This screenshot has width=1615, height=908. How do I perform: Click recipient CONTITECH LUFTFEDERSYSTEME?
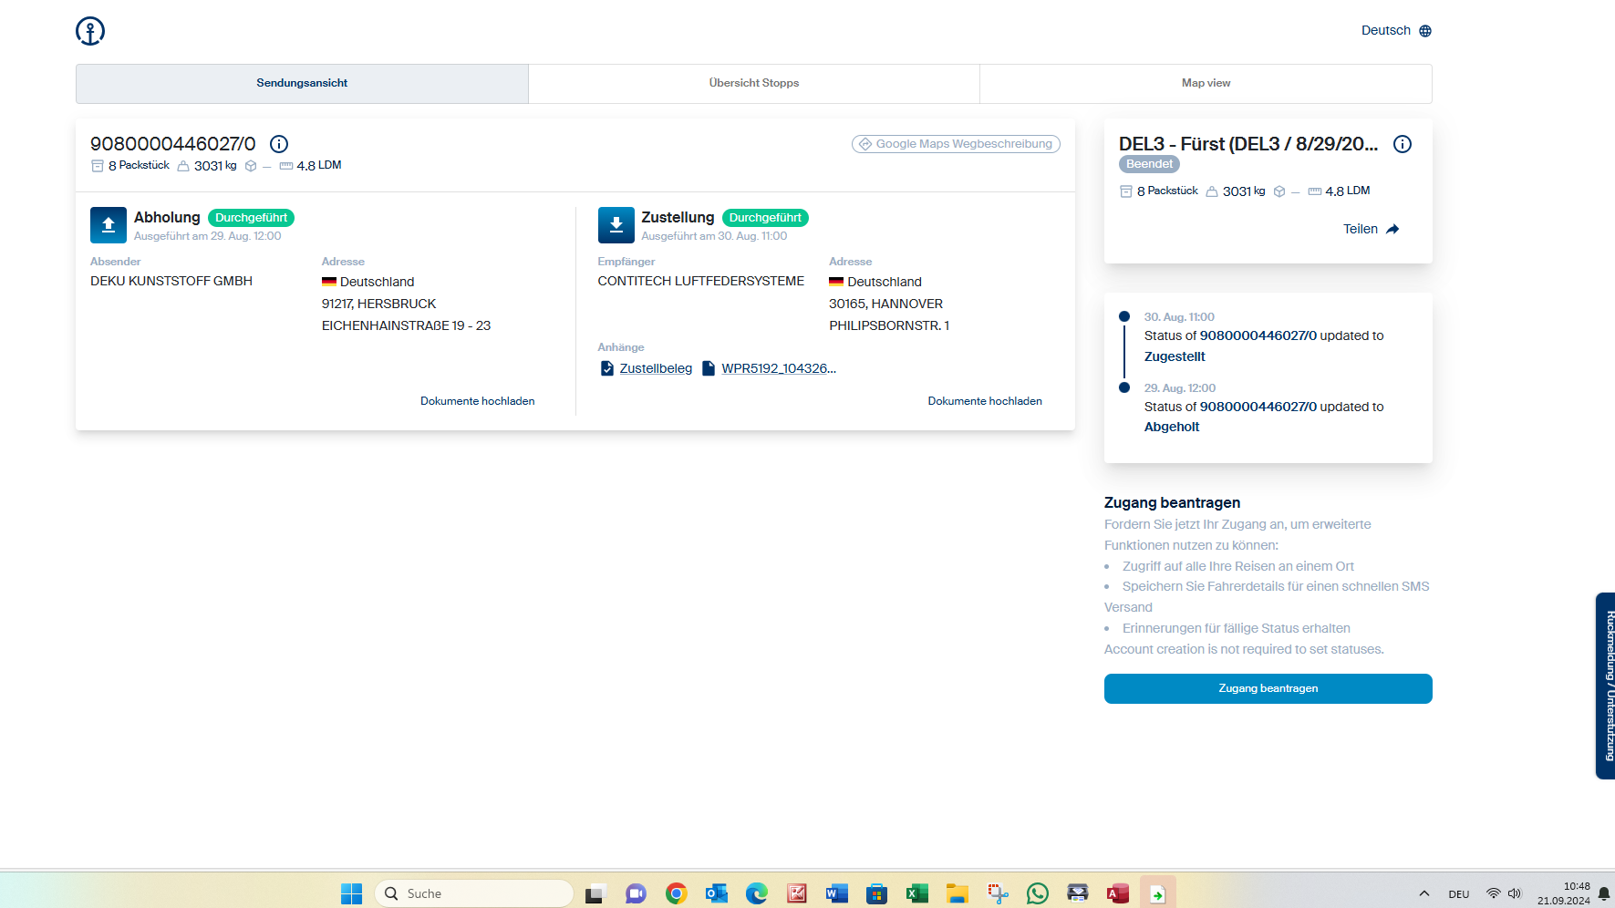tap(701, 281)
